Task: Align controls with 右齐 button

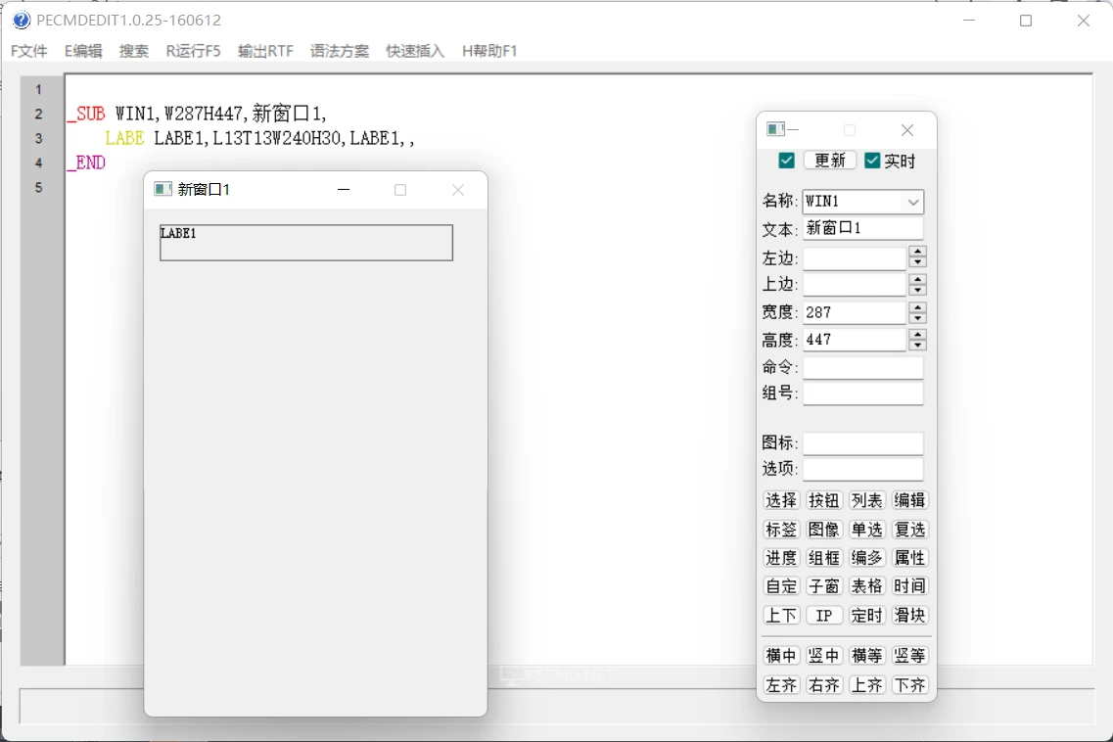Action: click(x=824, y=685)
